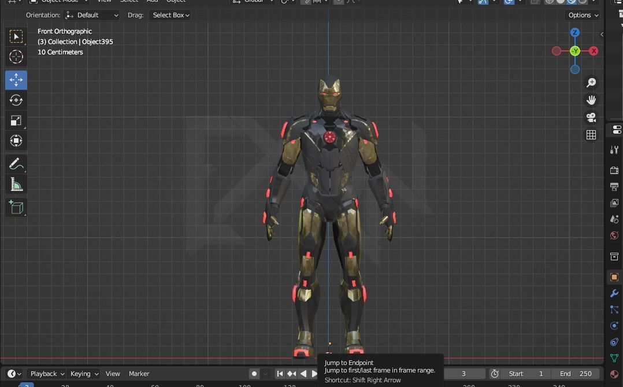Open the Drag Select Box dropdown
623x387 pixels.
170,15
